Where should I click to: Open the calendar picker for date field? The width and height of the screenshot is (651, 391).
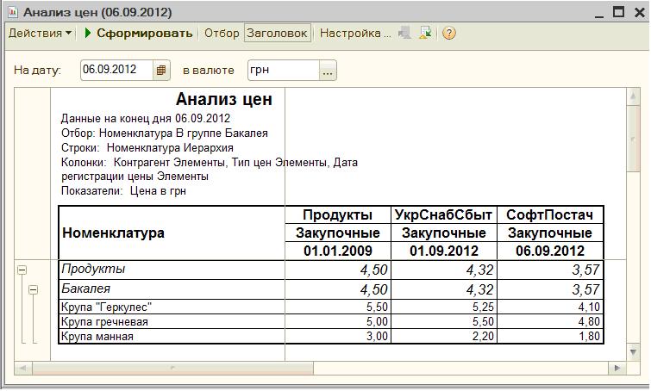click(x=161, y=70)
